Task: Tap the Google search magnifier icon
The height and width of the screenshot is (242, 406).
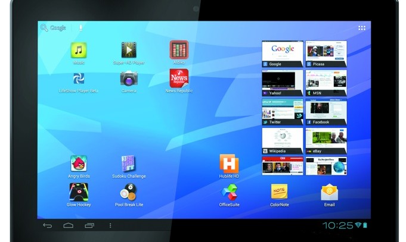Action: tap(44, 27)
